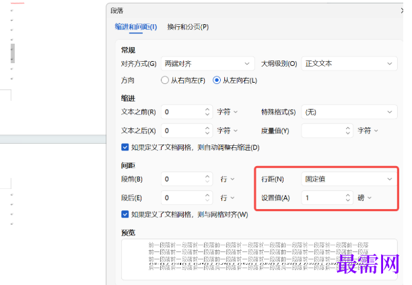Open the 字符 unit dropdown for 文本之后
This screenshot has width=412, height=285.
228,130
